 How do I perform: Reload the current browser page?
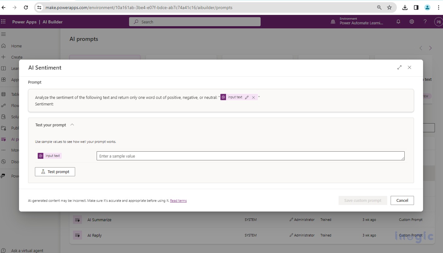(x=26, y=7)
